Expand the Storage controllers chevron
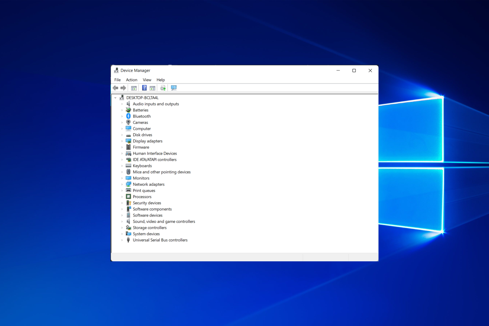The height and width of the screenshot is (326, 489). tap(122, 228)
